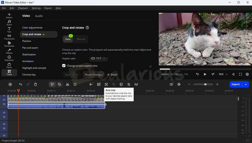The width and height of the screenshot is (252, 143).
Task: Click the record button in timeline toolbar
Action: (x=10, y=84)
